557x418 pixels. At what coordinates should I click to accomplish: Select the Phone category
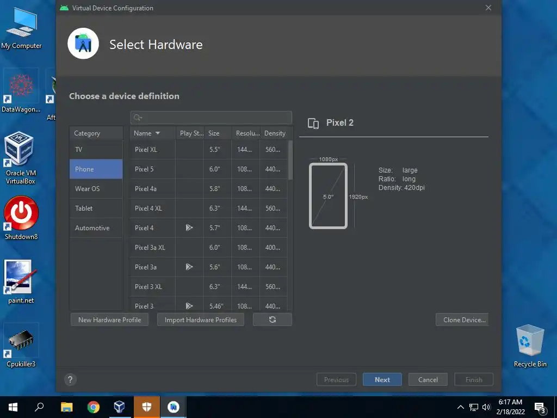coord(96,169)
